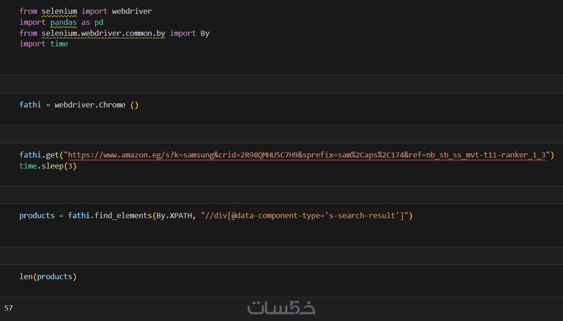
Task: Click the len function name
Action: 26,276
